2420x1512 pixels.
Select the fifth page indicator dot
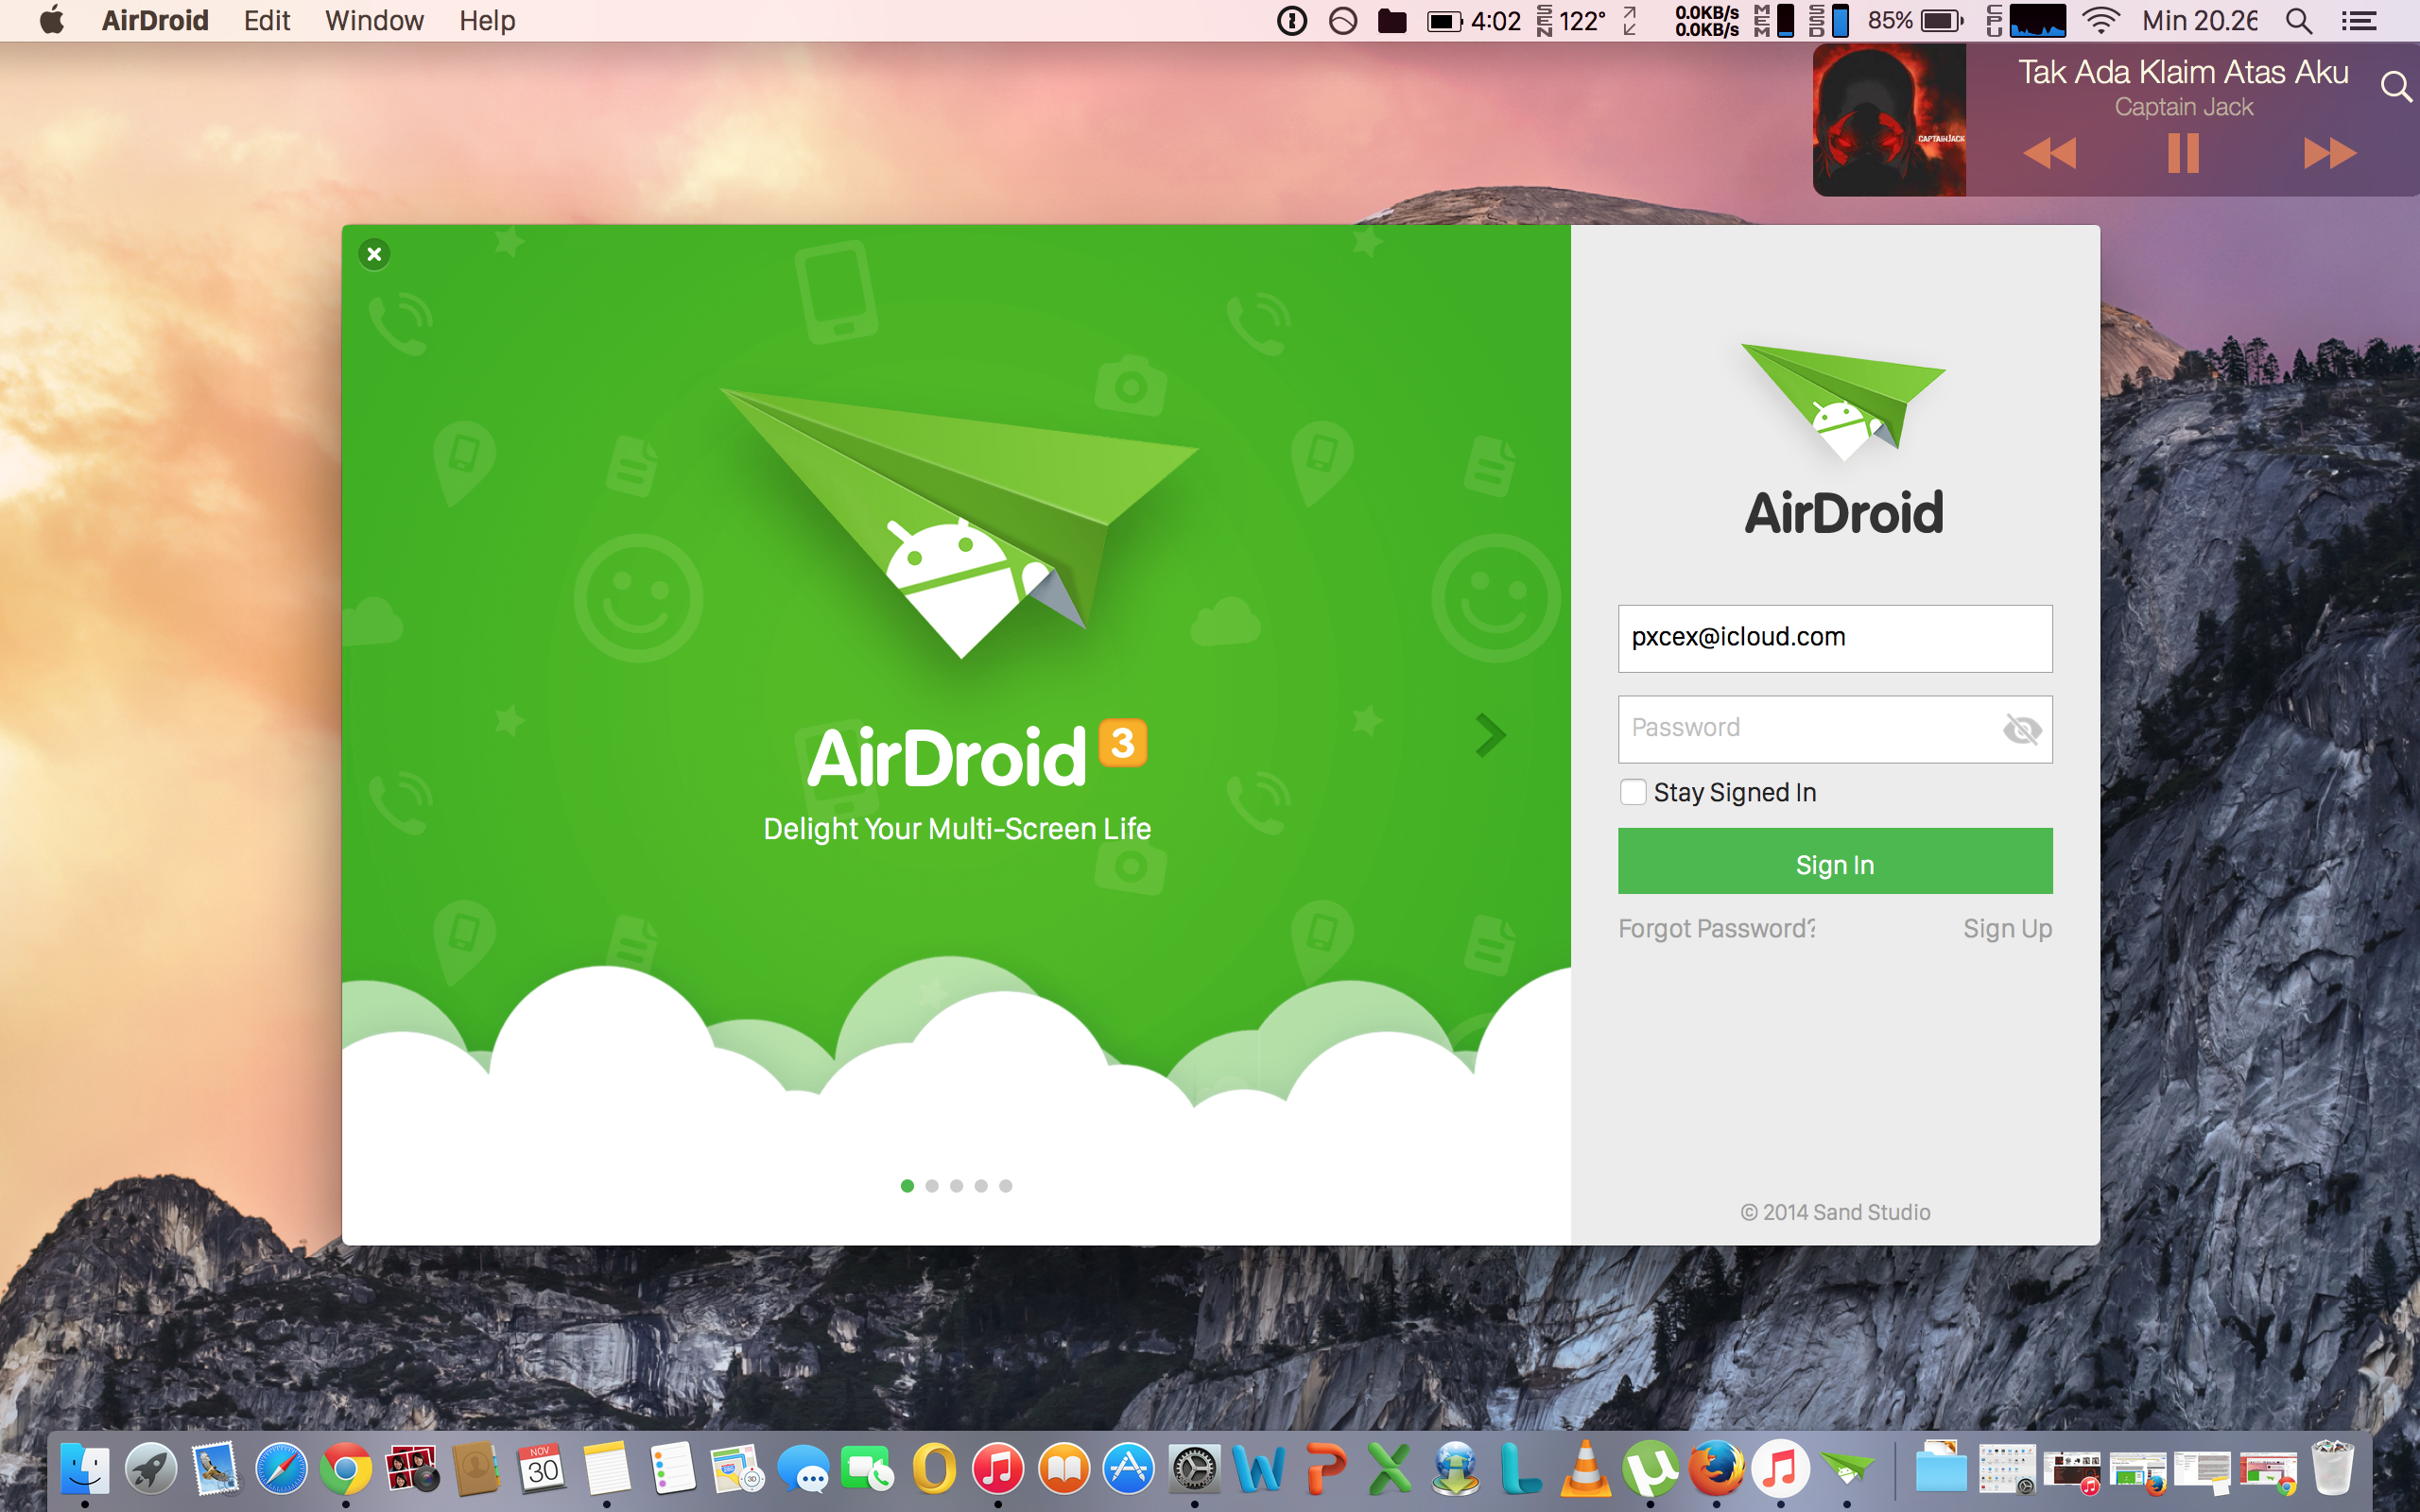tap(1006, 1186)
